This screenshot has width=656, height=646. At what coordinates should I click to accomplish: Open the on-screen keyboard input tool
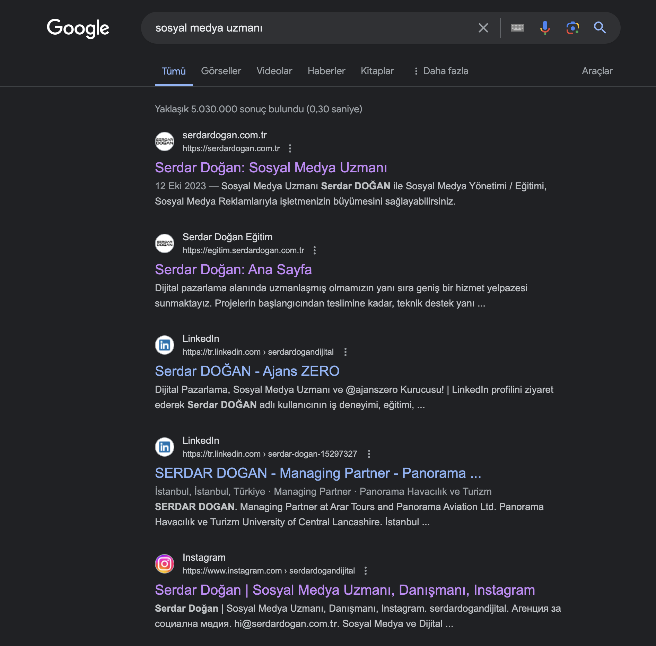pyautogui.click(x=517, y=28)
